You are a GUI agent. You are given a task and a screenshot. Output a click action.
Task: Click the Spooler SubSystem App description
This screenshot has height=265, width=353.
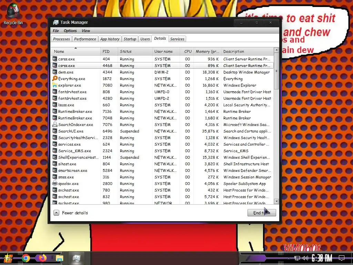244,184
